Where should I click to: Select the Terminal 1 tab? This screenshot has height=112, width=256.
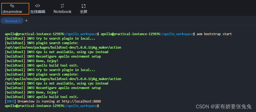click(x=12, y=21)
